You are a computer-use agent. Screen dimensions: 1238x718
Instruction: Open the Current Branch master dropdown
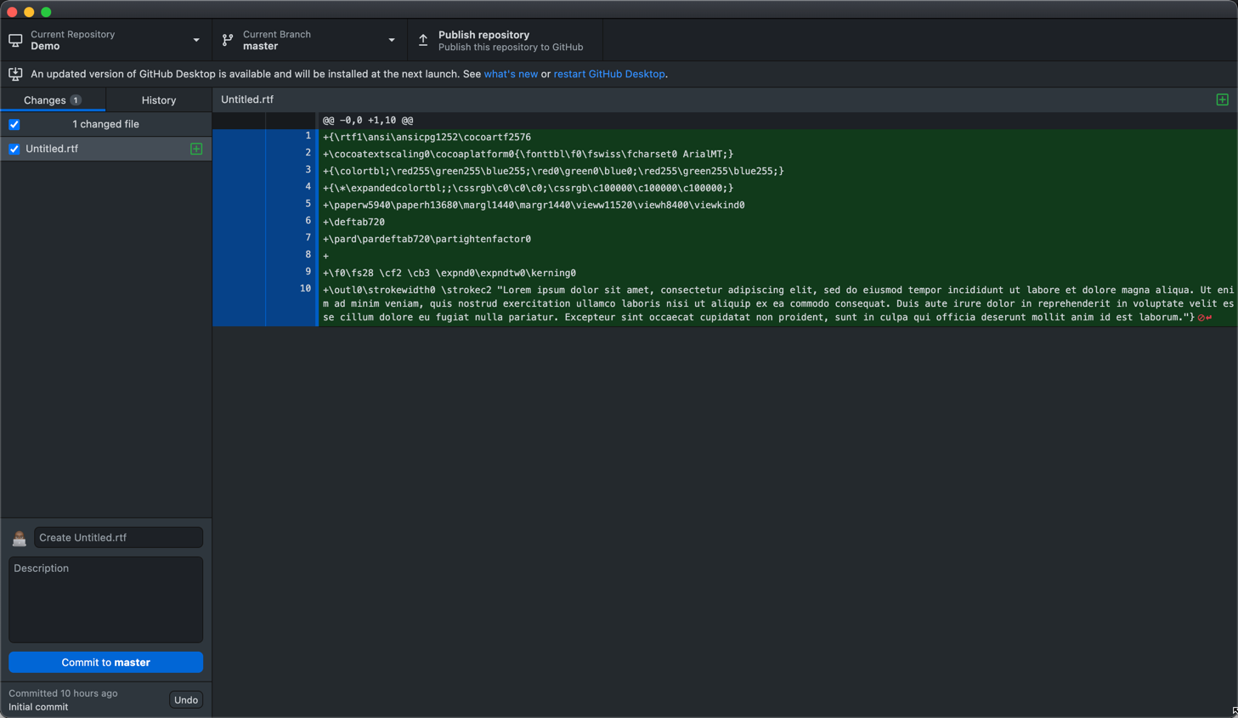click(310, 40)
